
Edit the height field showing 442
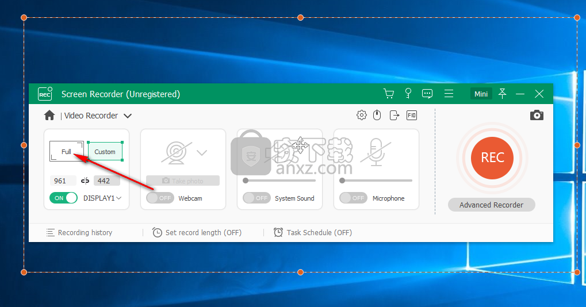point(106,181)
